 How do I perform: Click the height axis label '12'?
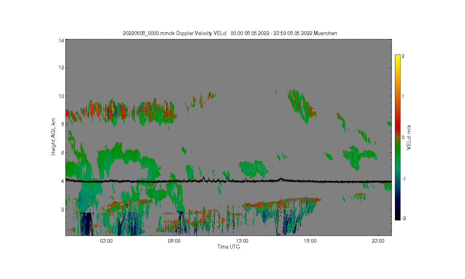[61, 68]
